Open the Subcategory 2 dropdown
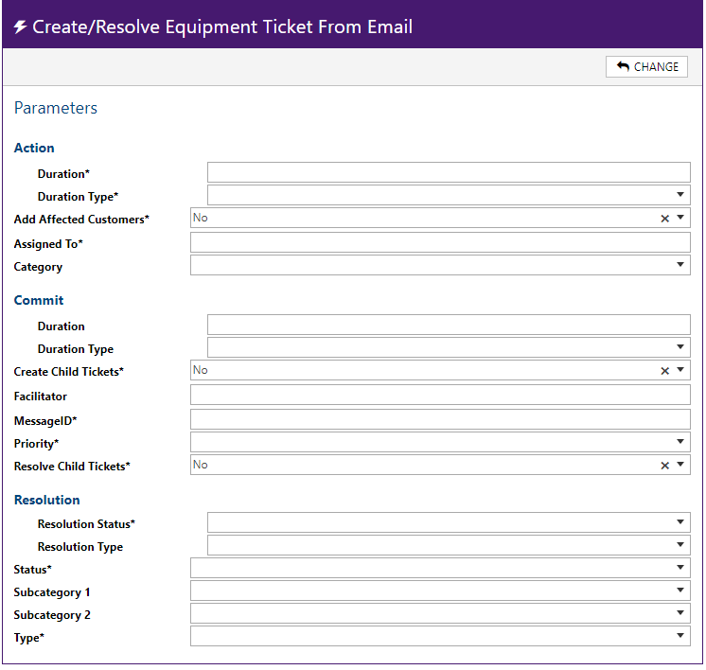This screenshot has width=706, height=670. click(440, 613)
